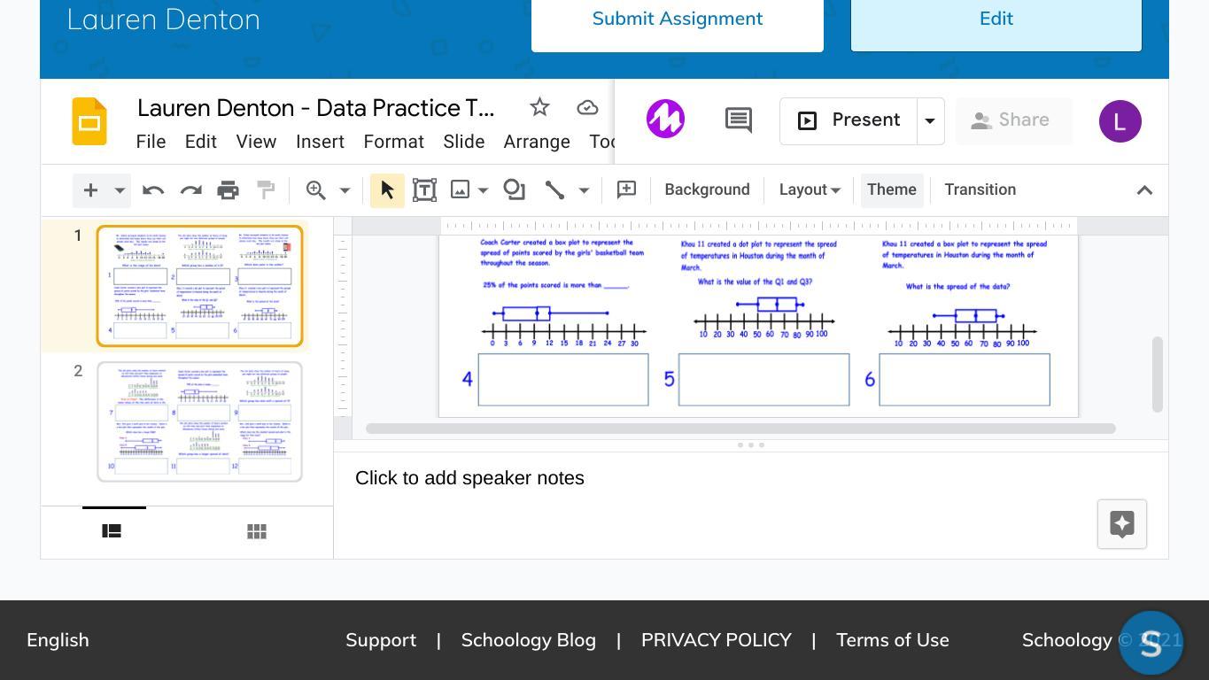The width and height of the screenshot is (1209, 680).
Task: Open Present options dropdown arrow
Action: point(930,121)
